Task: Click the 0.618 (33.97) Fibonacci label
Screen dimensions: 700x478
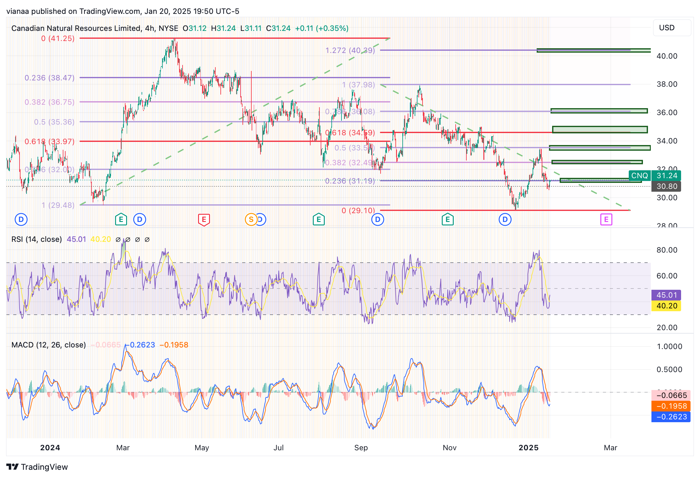Action: pos(50,142)
